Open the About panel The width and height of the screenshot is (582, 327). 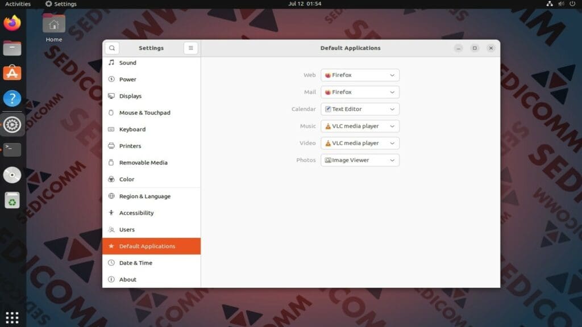click(151, 279)
